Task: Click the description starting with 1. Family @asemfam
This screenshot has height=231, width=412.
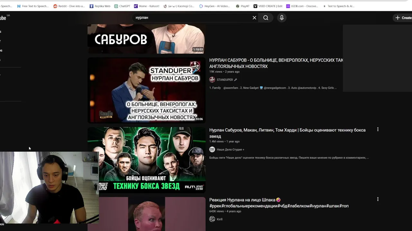Action: point(273,88)
